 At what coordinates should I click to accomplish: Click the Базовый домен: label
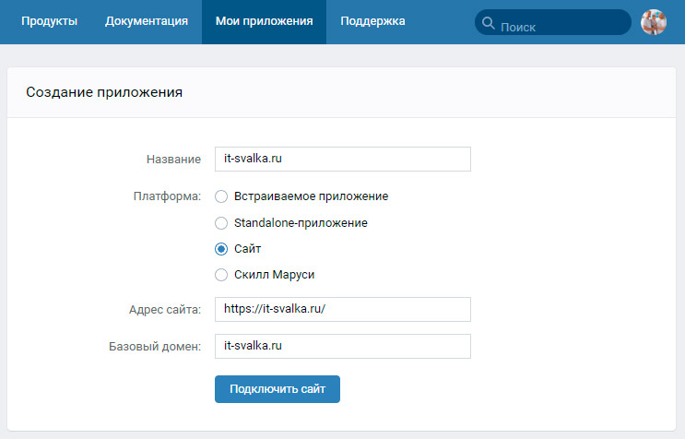click(x=155, y=347)
